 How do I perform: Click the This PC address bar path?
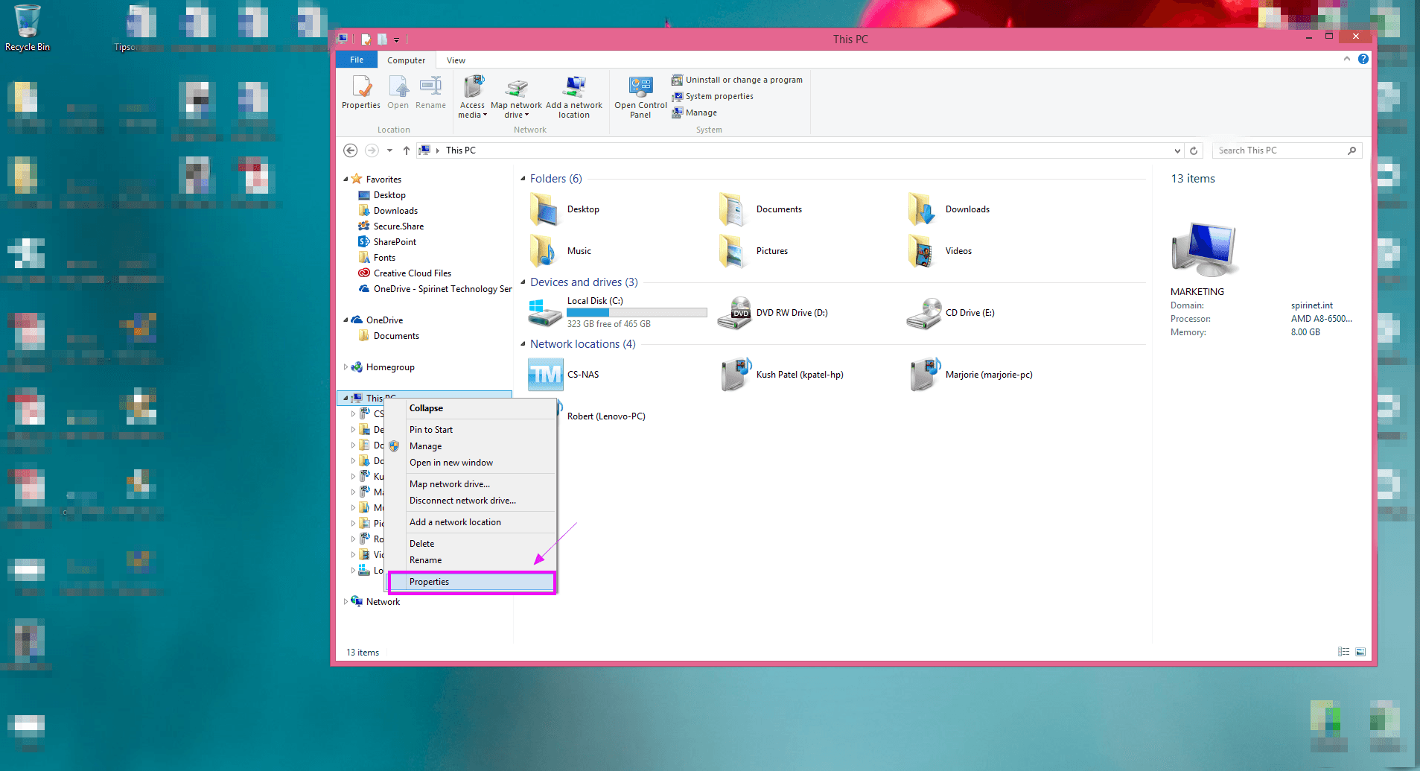[460, 150]
